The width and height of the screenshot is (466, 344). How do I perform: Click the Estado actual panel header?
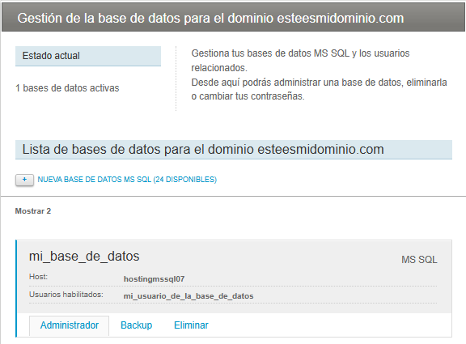(88, 56)
